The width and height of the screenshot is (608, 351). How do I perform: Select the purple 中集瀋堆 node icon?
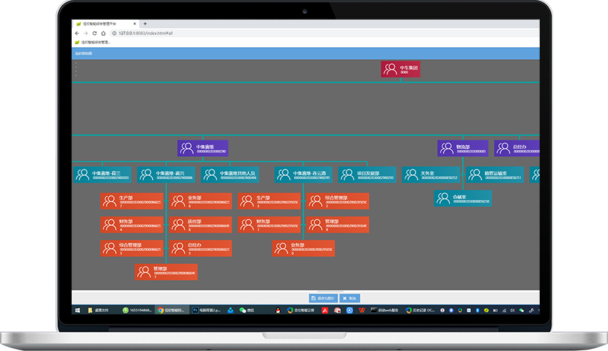(186, 148)
